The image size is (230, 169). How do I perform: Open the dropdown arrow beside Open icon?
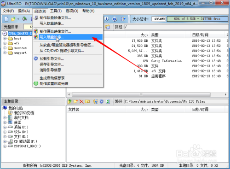(x=18, y=19)
